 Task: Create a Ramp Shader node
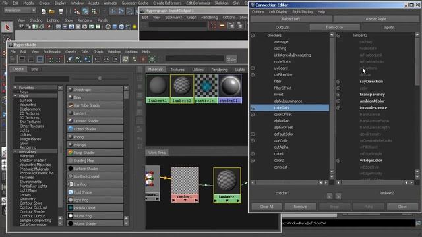95,153
